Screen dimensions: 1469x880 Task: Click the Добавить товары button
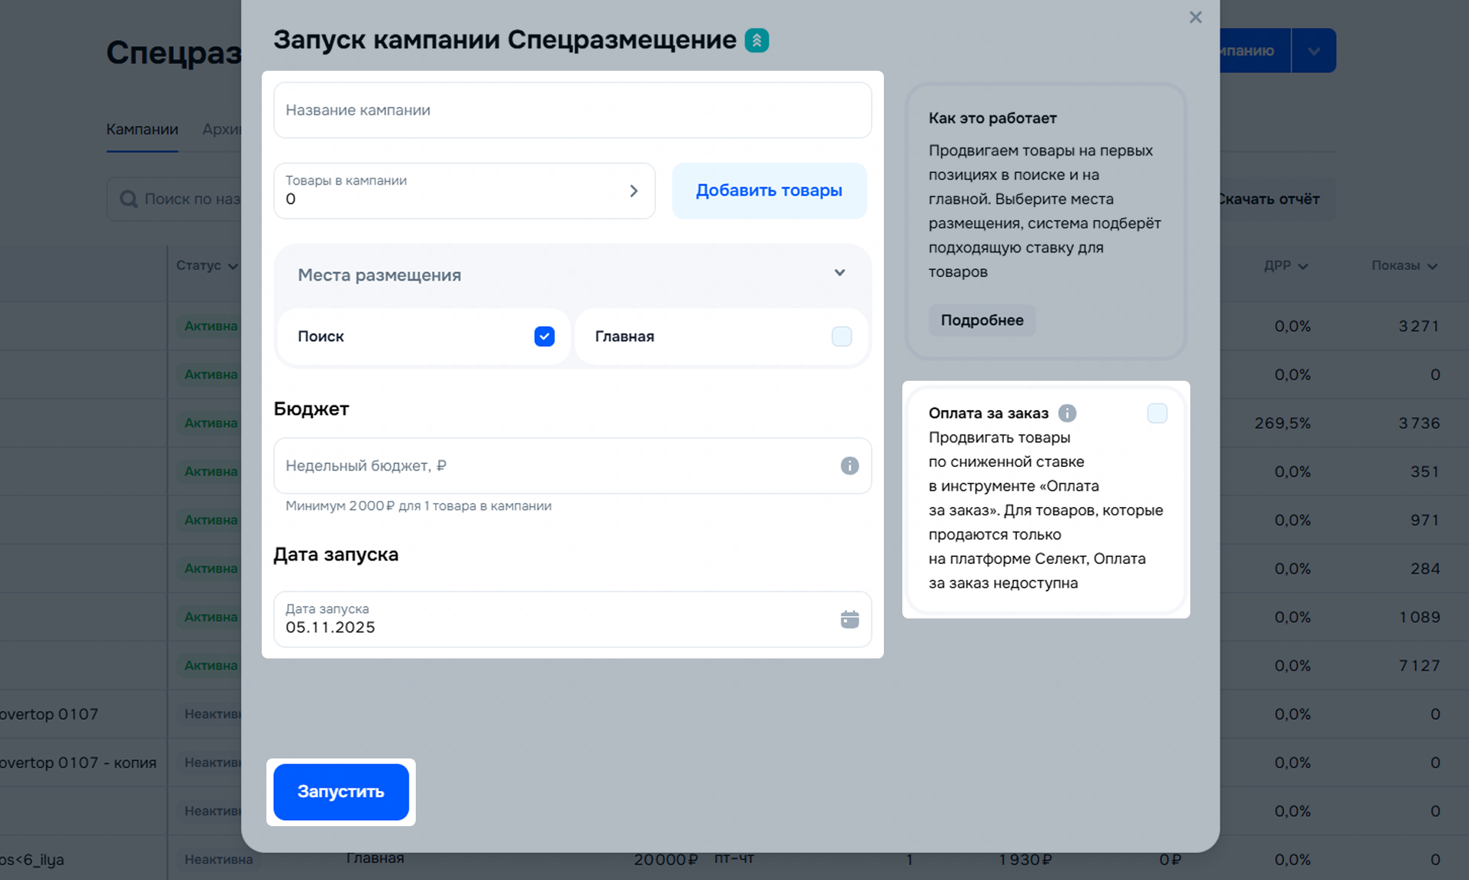click(x=768, y=191)
